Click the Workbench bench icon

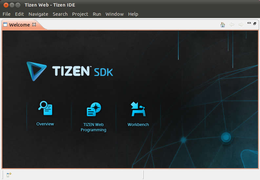click(138, 109)
